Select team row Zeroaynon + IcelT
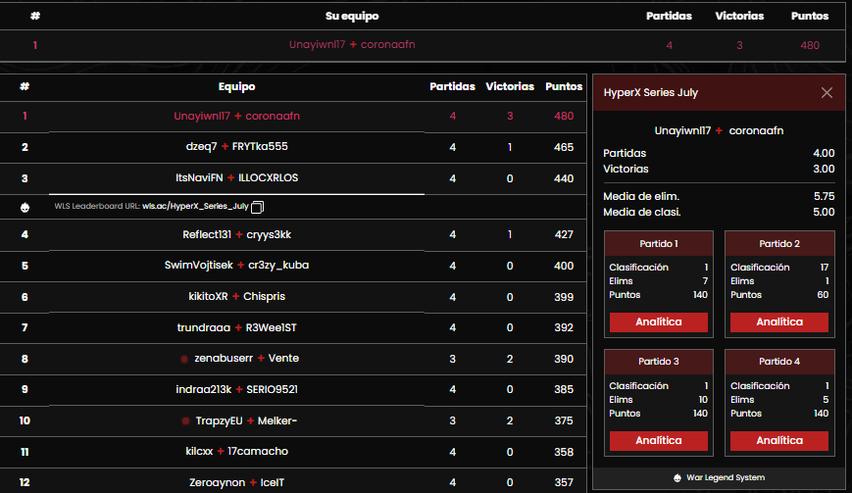 point(293,482)
